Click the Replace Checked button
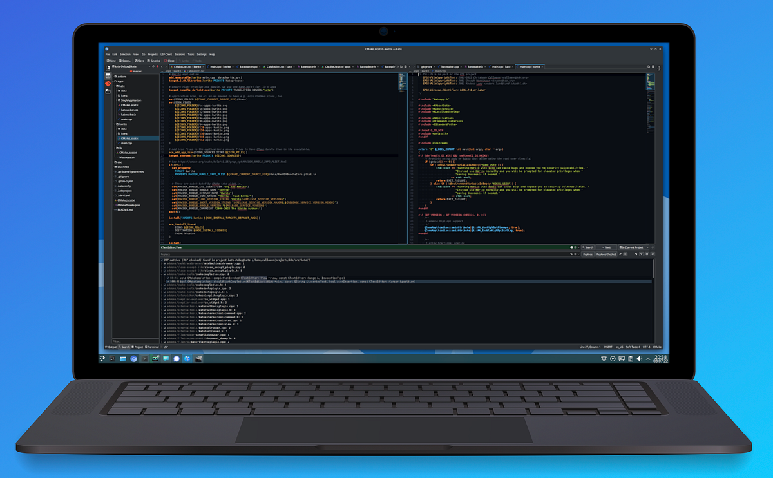 click(x=606, y=254)
